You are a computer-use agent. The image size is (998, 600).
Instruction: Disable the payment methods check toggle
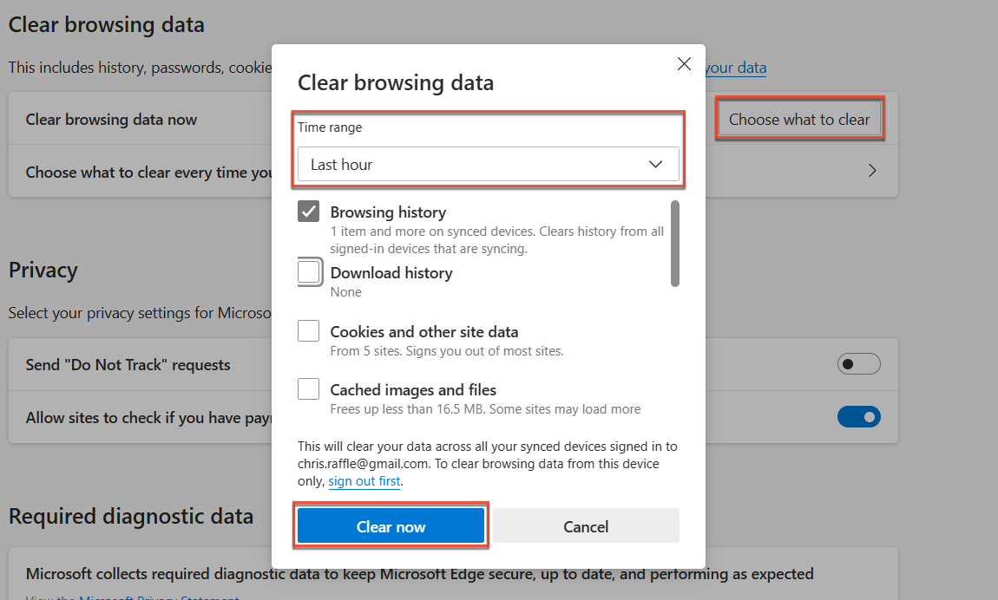(858, 417)
